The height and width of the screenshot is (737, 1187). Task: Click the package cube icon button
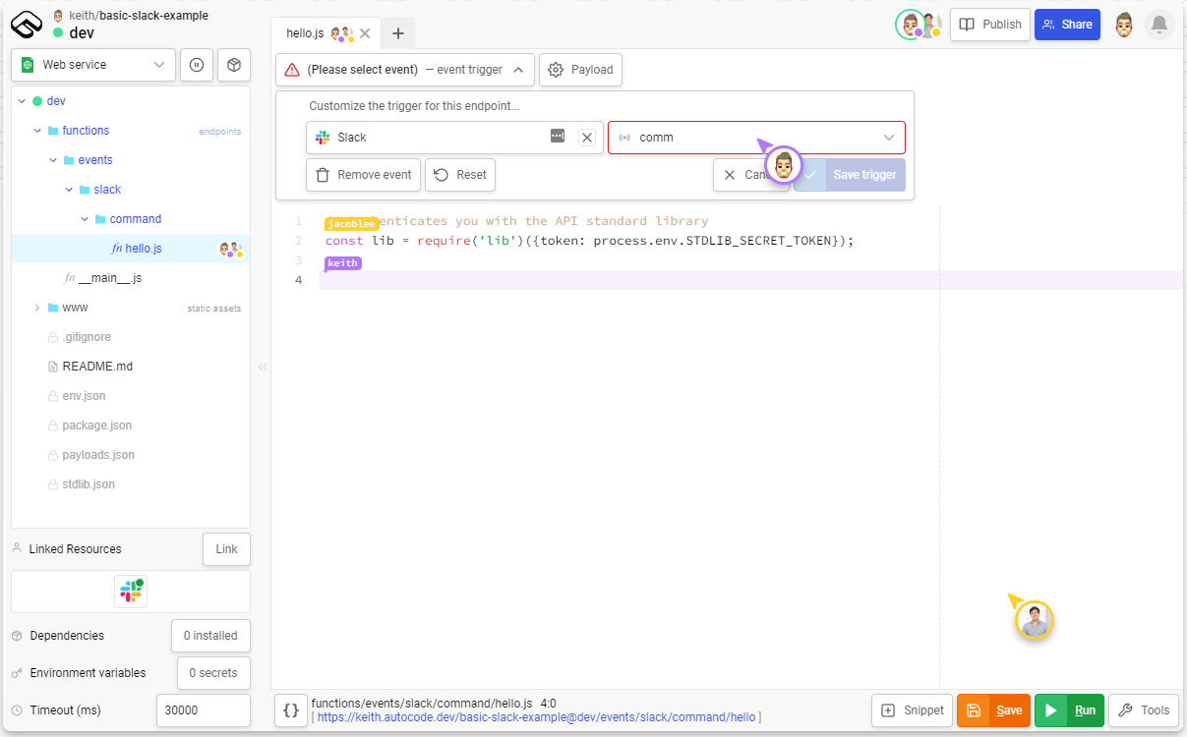pyautogui.click(x=234, y=65)
